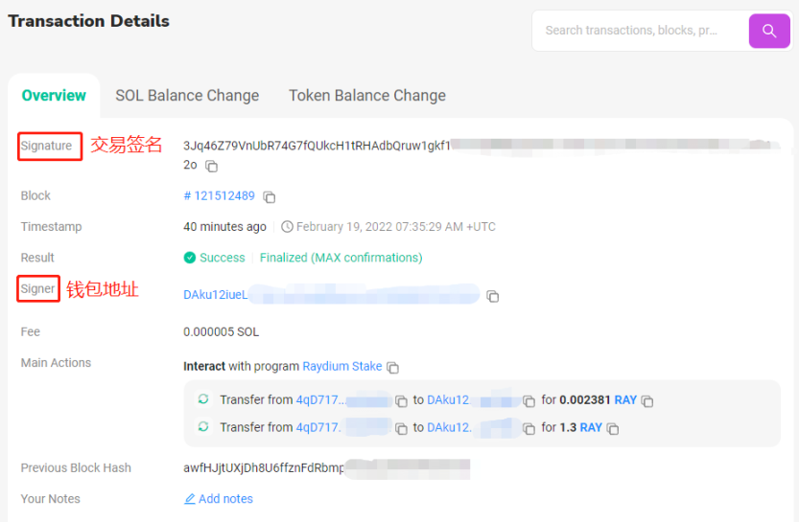The width and height of the screenshot is (799, 522).
Task: Click Add notes link
Action: pyautogui.click(x=219, y=499)
